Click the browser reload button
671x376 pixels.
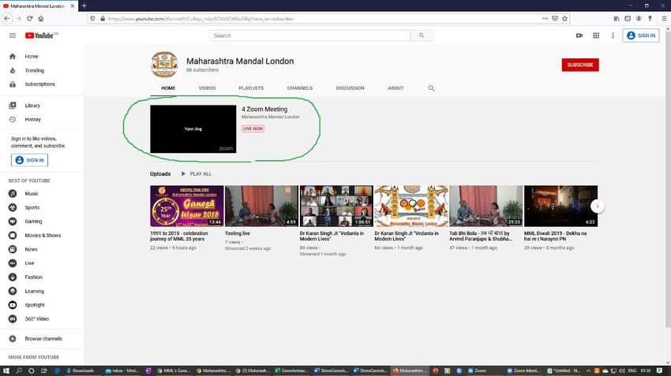[x=29, y=18]
